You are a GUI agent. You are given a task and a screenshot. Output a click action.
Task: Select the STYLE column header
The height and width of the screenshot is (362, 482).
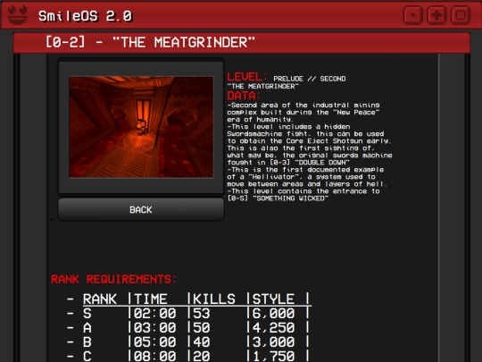tap(273, 299)
